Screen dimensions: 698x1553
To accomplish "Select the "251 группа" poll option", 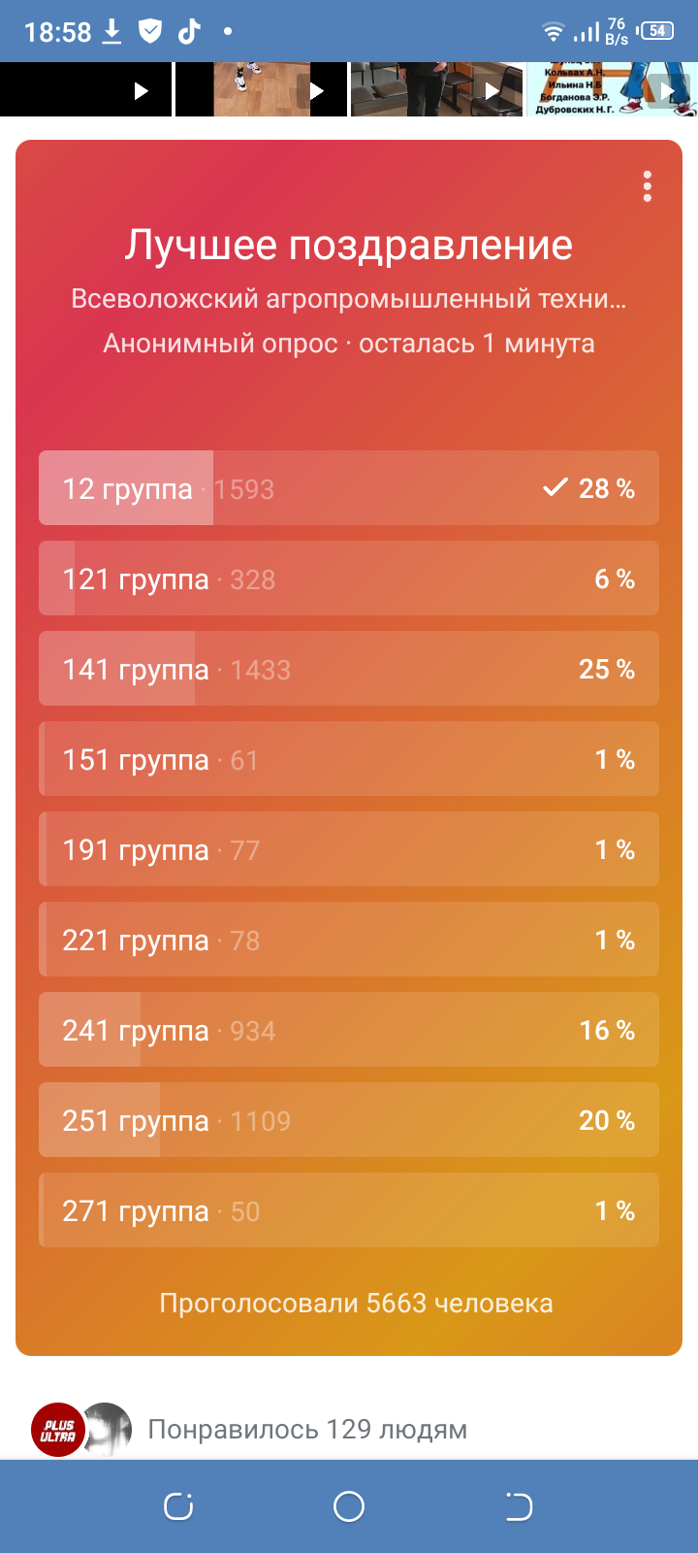I will pos(349,1120).
